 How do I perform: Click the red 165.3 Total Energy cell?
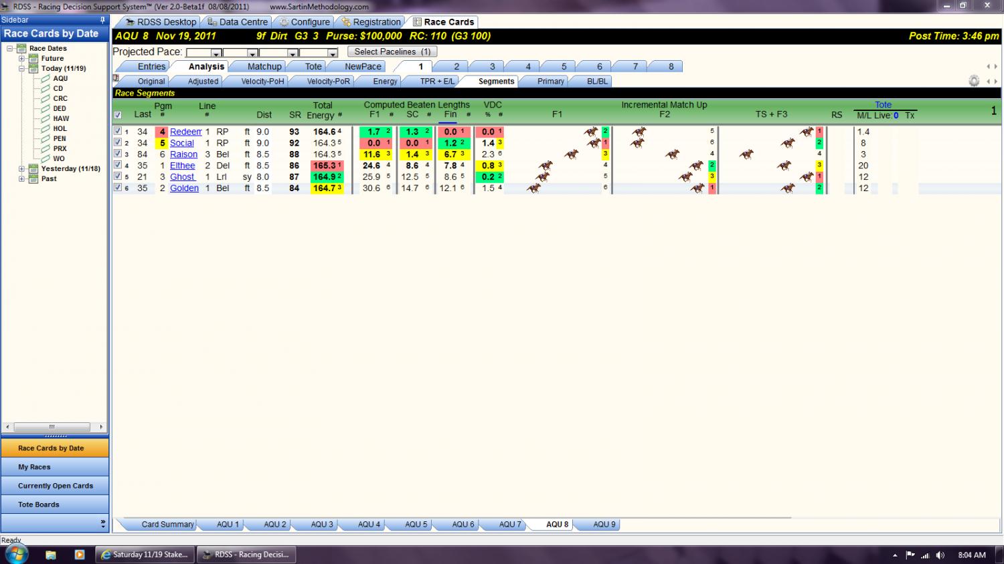point(327,166)
